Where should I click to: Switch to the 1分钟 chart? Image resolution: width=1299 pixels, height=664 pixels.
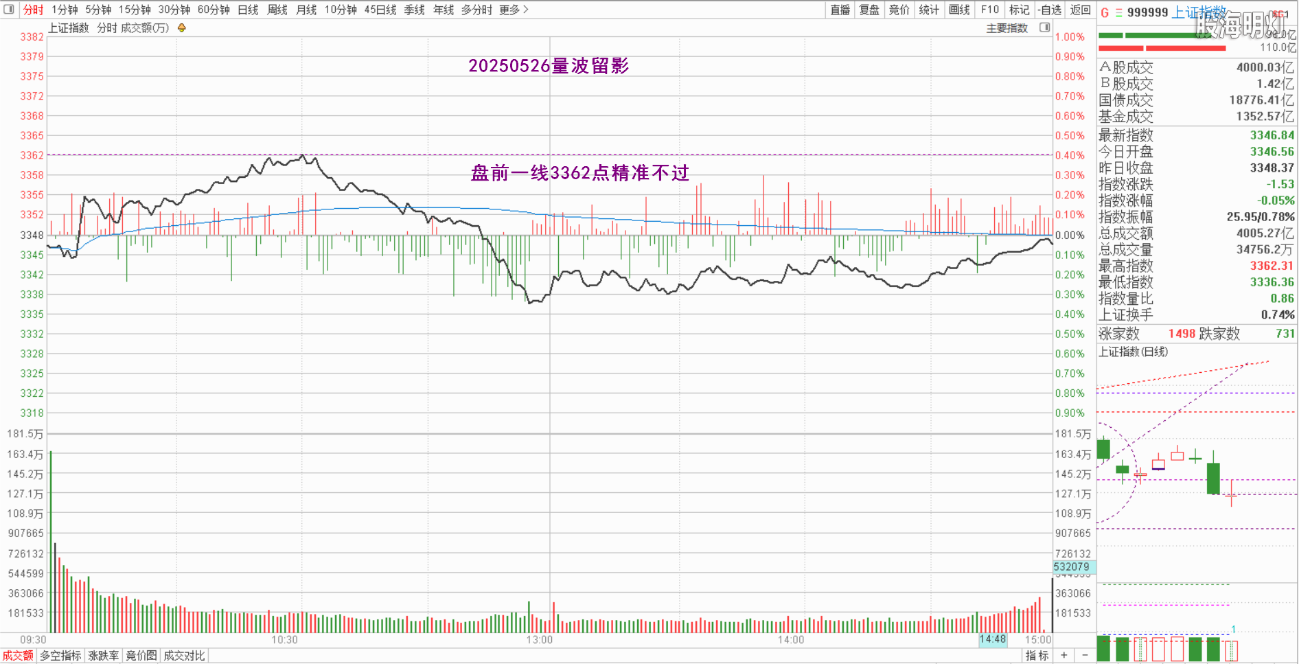tap(65, 10)
